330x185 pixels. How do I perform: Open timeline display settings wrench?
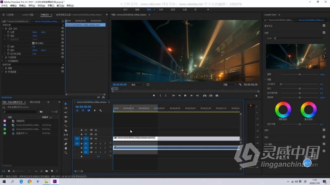[x=101, y=111]
